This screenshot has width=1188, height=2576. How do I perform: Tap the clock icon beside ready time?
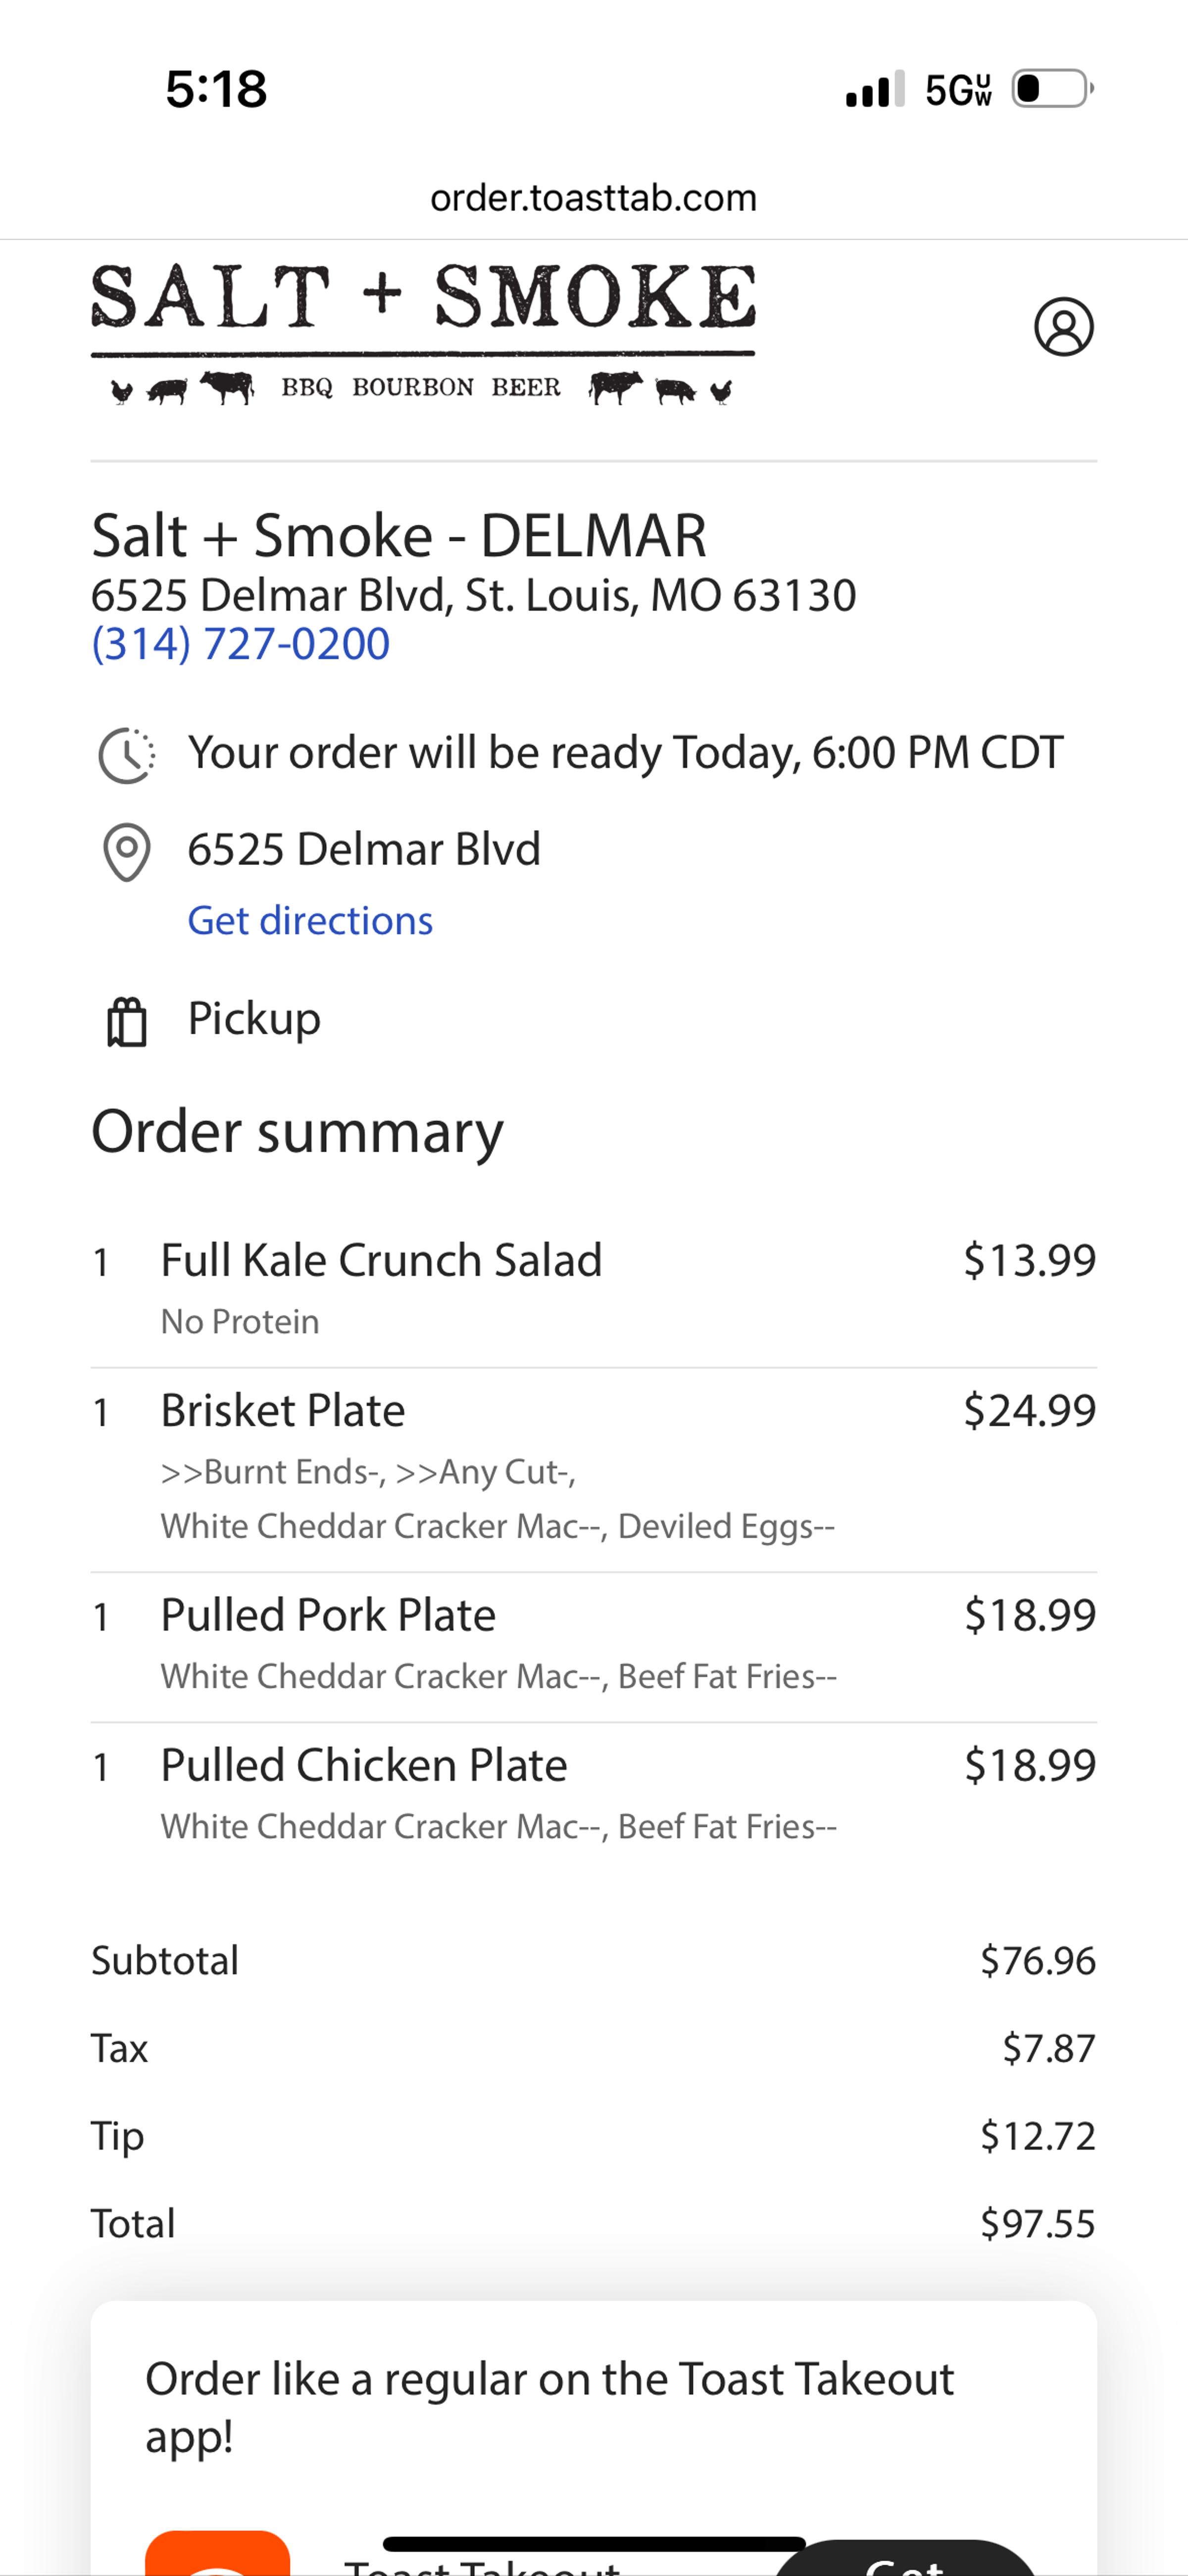tap(127, 755)
